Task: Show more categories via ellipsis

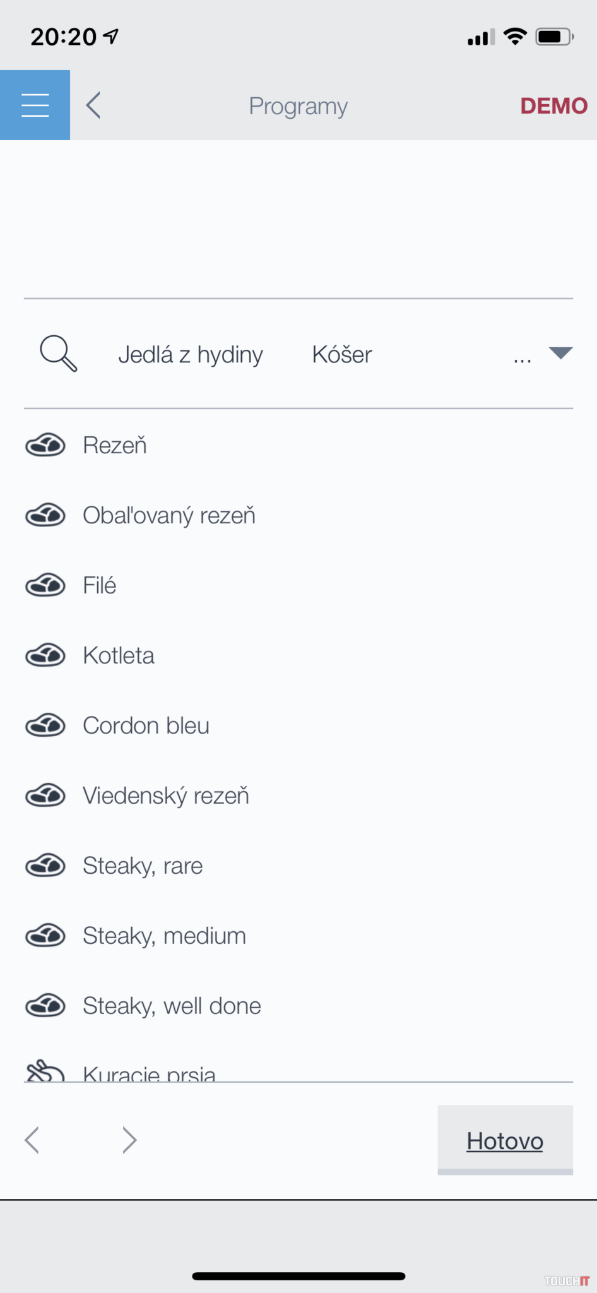Action: (522, 359)
